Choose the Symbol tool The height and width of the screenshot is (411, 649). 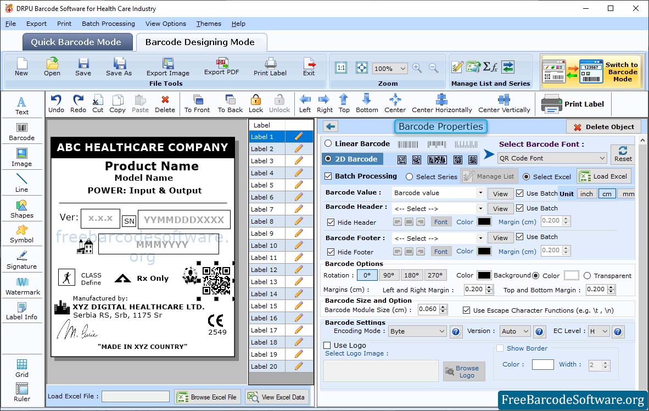pos(21,234)
